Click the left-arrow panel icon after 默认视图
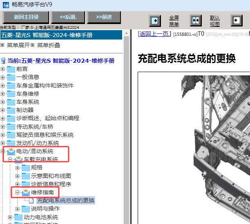Viewport: 250px width, 224px height. point(237,20)
